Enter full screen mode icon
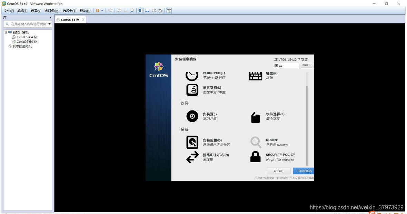 (x=154, y=11)
